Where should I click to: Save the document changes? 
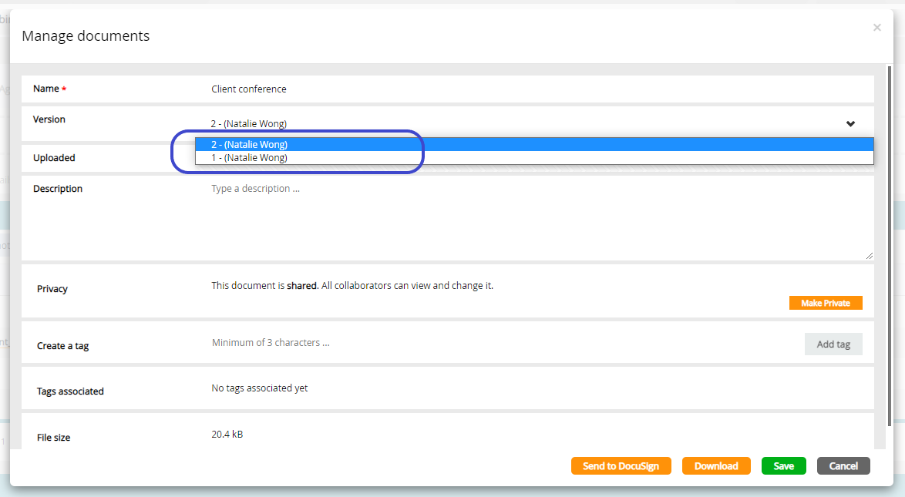click(x=783, y=465)
